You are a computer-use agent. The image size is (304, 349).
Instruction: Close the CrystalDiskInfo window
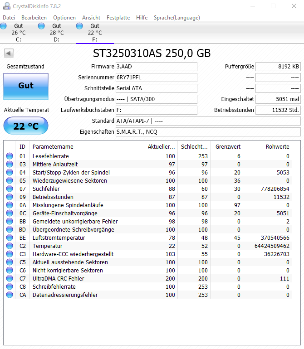click(x=294, y=6)
